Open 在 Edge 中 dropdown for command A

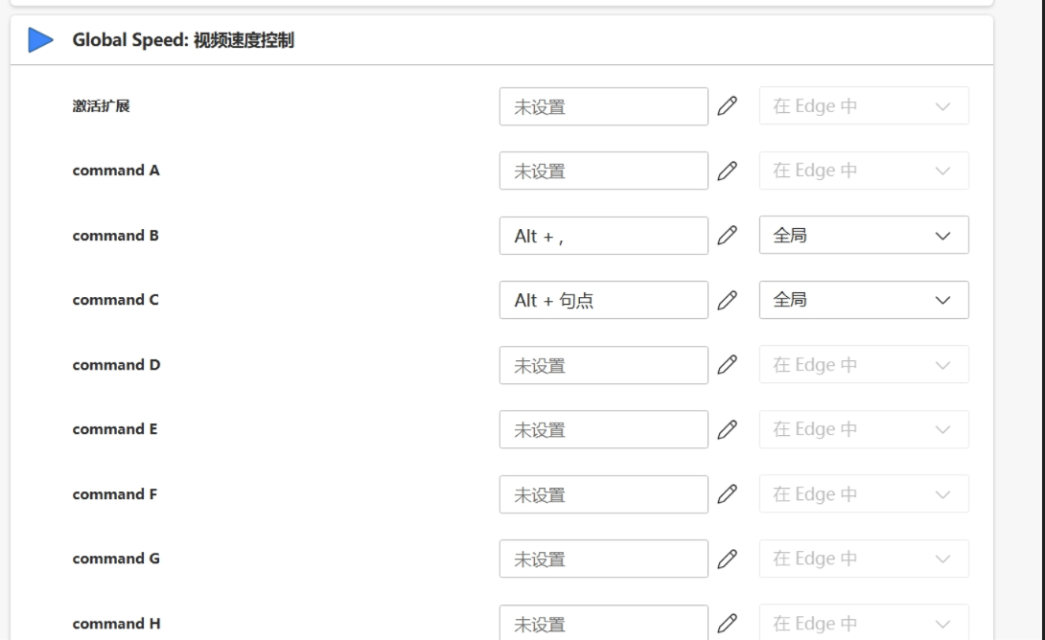tap(864, 171)
